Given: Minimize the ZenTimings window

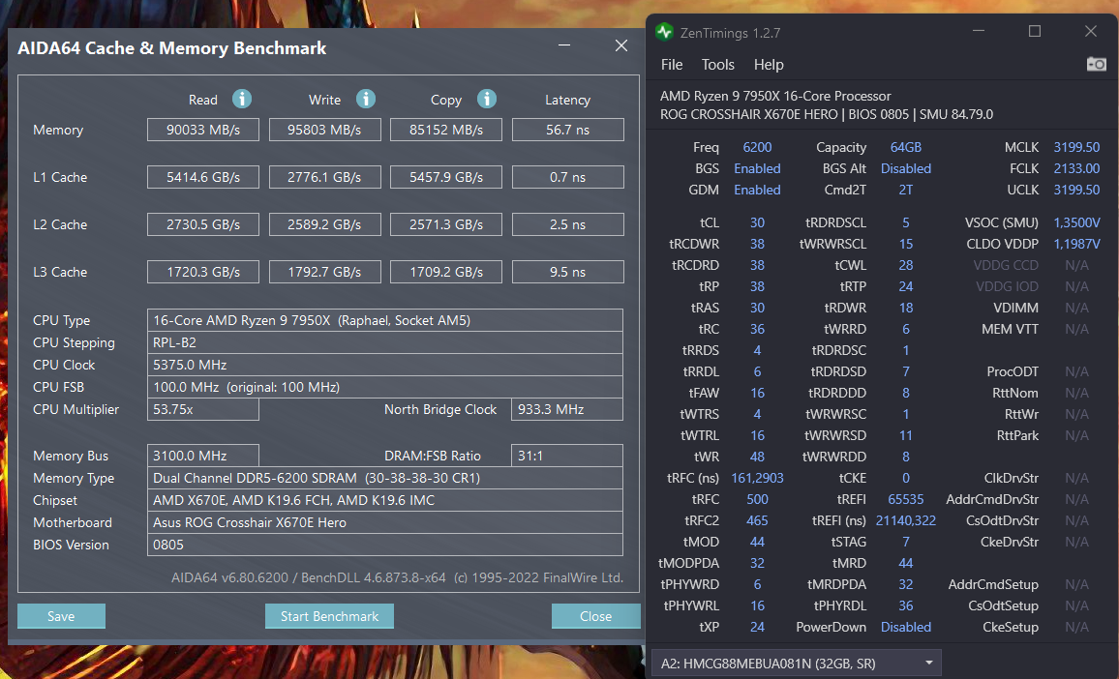Looking at the screenshot, I should pos(979,31).
